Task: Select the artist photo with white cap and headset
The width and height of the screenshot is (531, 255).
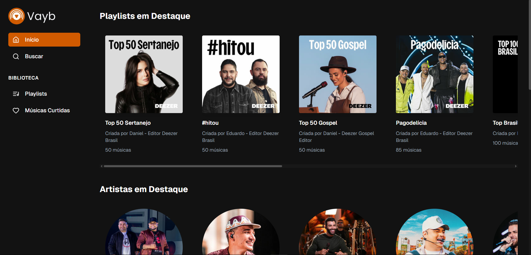Action: 435,232
